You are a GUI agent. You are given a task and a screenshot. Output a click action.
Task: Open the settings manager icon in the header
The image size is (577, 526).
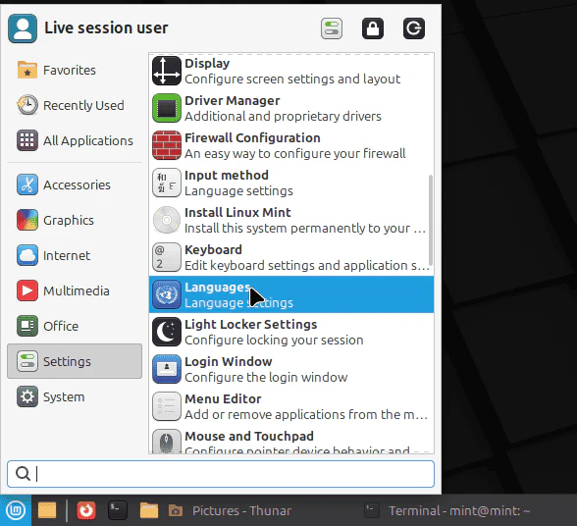(332, 28)
